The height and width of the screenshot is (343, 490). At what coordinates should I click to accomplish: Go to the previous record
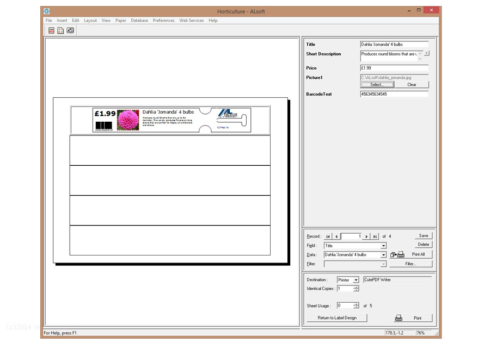coord(336,236)
